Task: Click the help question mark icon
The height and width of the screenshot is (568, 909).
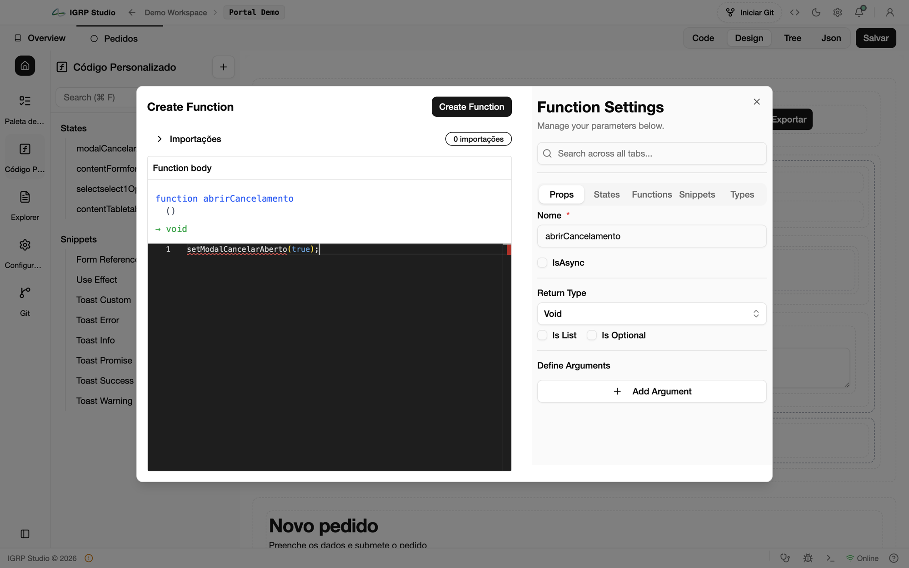Action: [894, 558]
